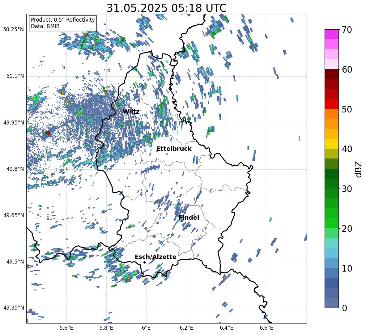Click the Ettelbruck city label
The width and height of the screenshot is (366, 334).
174,149
